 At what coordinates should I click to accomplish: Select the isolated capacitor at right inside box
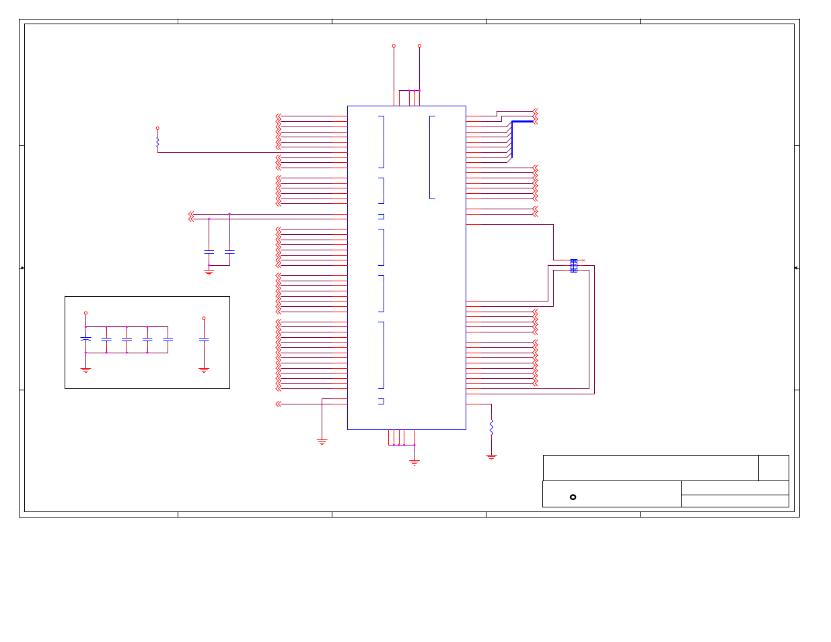[204, 340]
